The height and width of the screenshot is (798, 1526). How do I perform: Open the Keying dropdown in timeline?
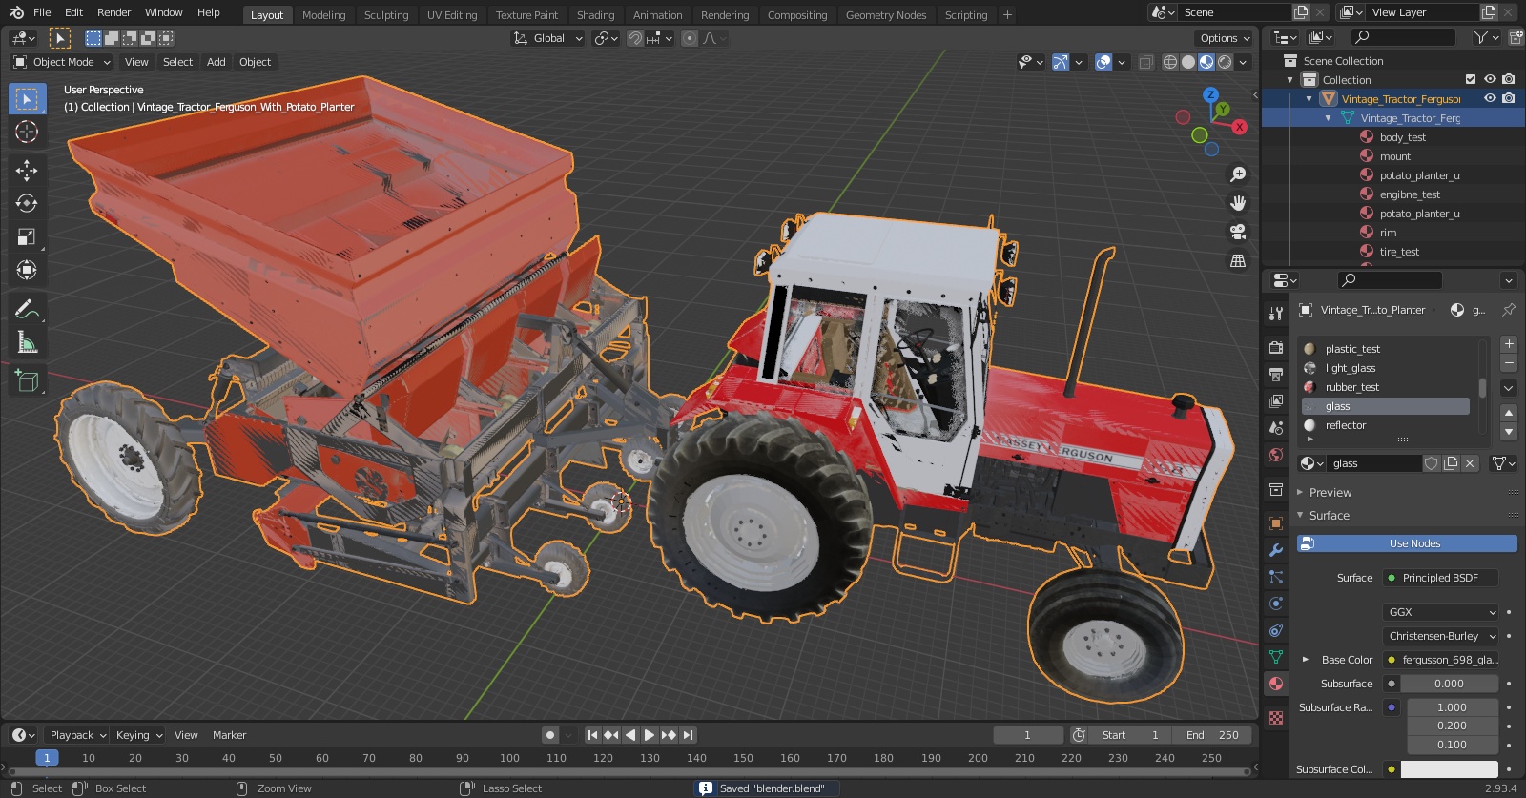[138, 735]
